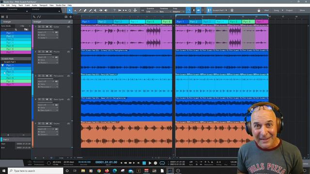Open the Studio One menu
The image size is (310, 174).
pos(61,5)
